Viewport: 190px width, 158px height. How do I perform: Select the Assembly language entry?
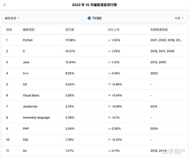tap(36, 118)
